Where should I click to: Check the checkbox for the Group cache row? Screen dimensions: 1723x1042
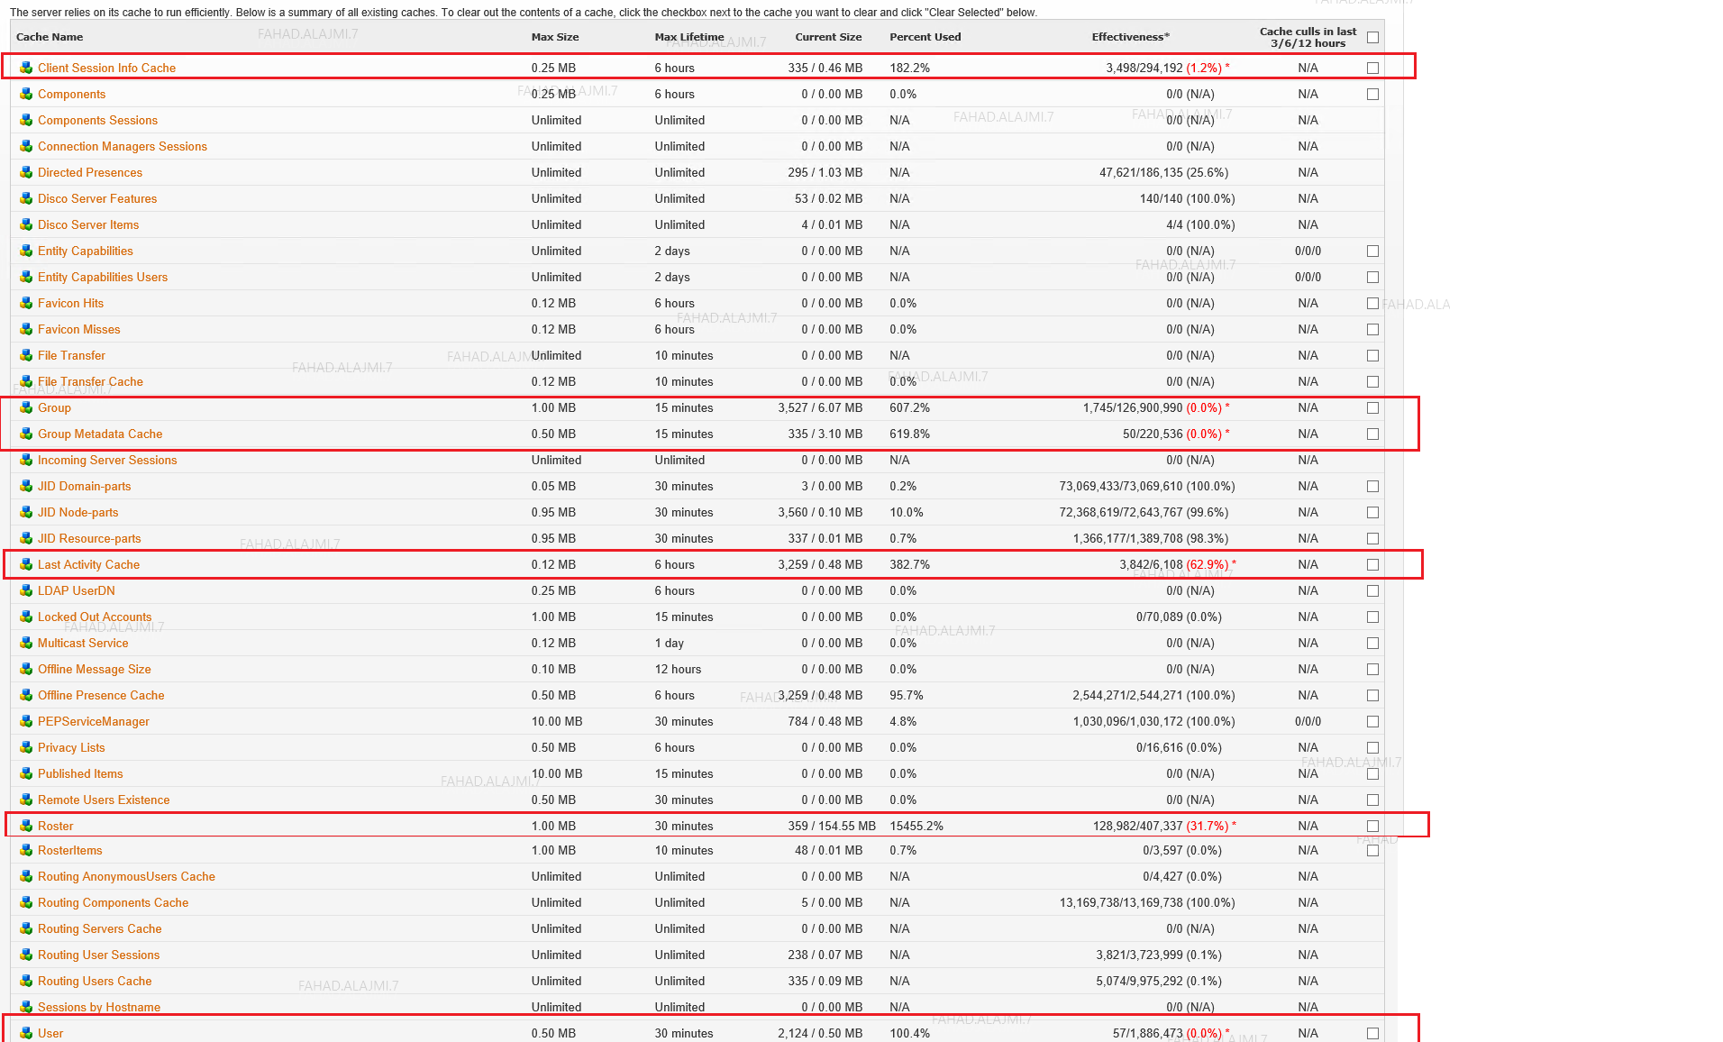pos(1372,407)
